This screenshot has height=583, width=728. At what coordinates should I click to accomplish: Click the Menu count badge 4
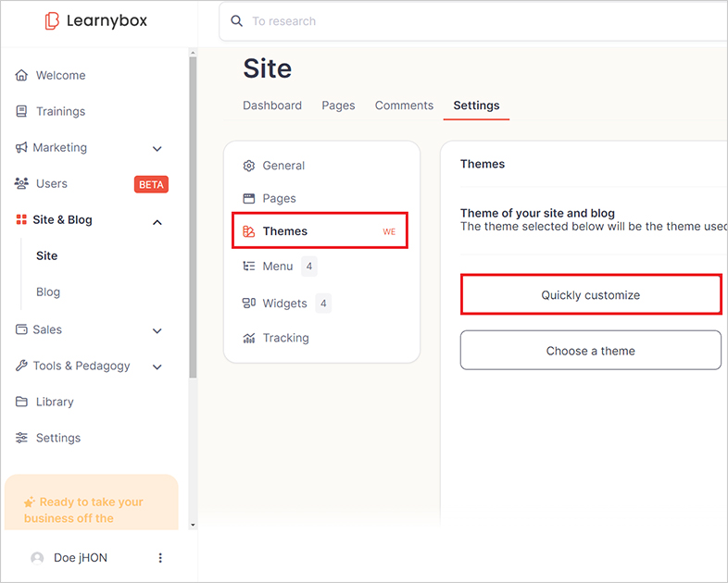[x=309, y=267]
